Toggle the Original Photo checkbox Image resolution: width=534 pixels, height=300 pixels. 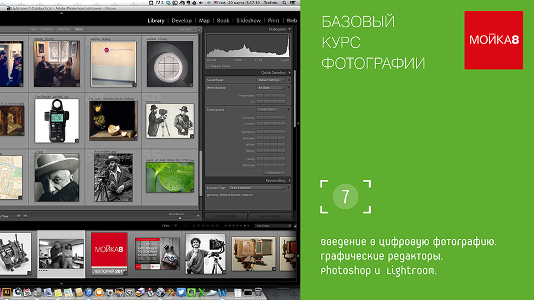coord(208,66)
